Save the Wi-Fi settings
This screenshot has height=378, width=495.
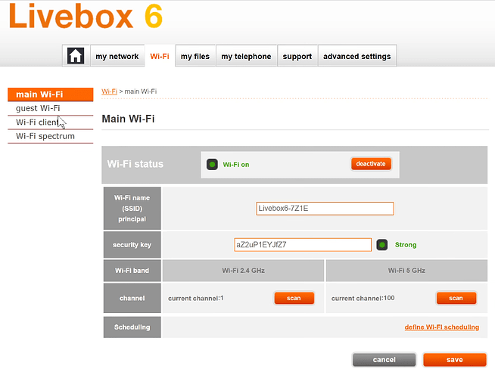pyautogui.click(x=455, y=360)
